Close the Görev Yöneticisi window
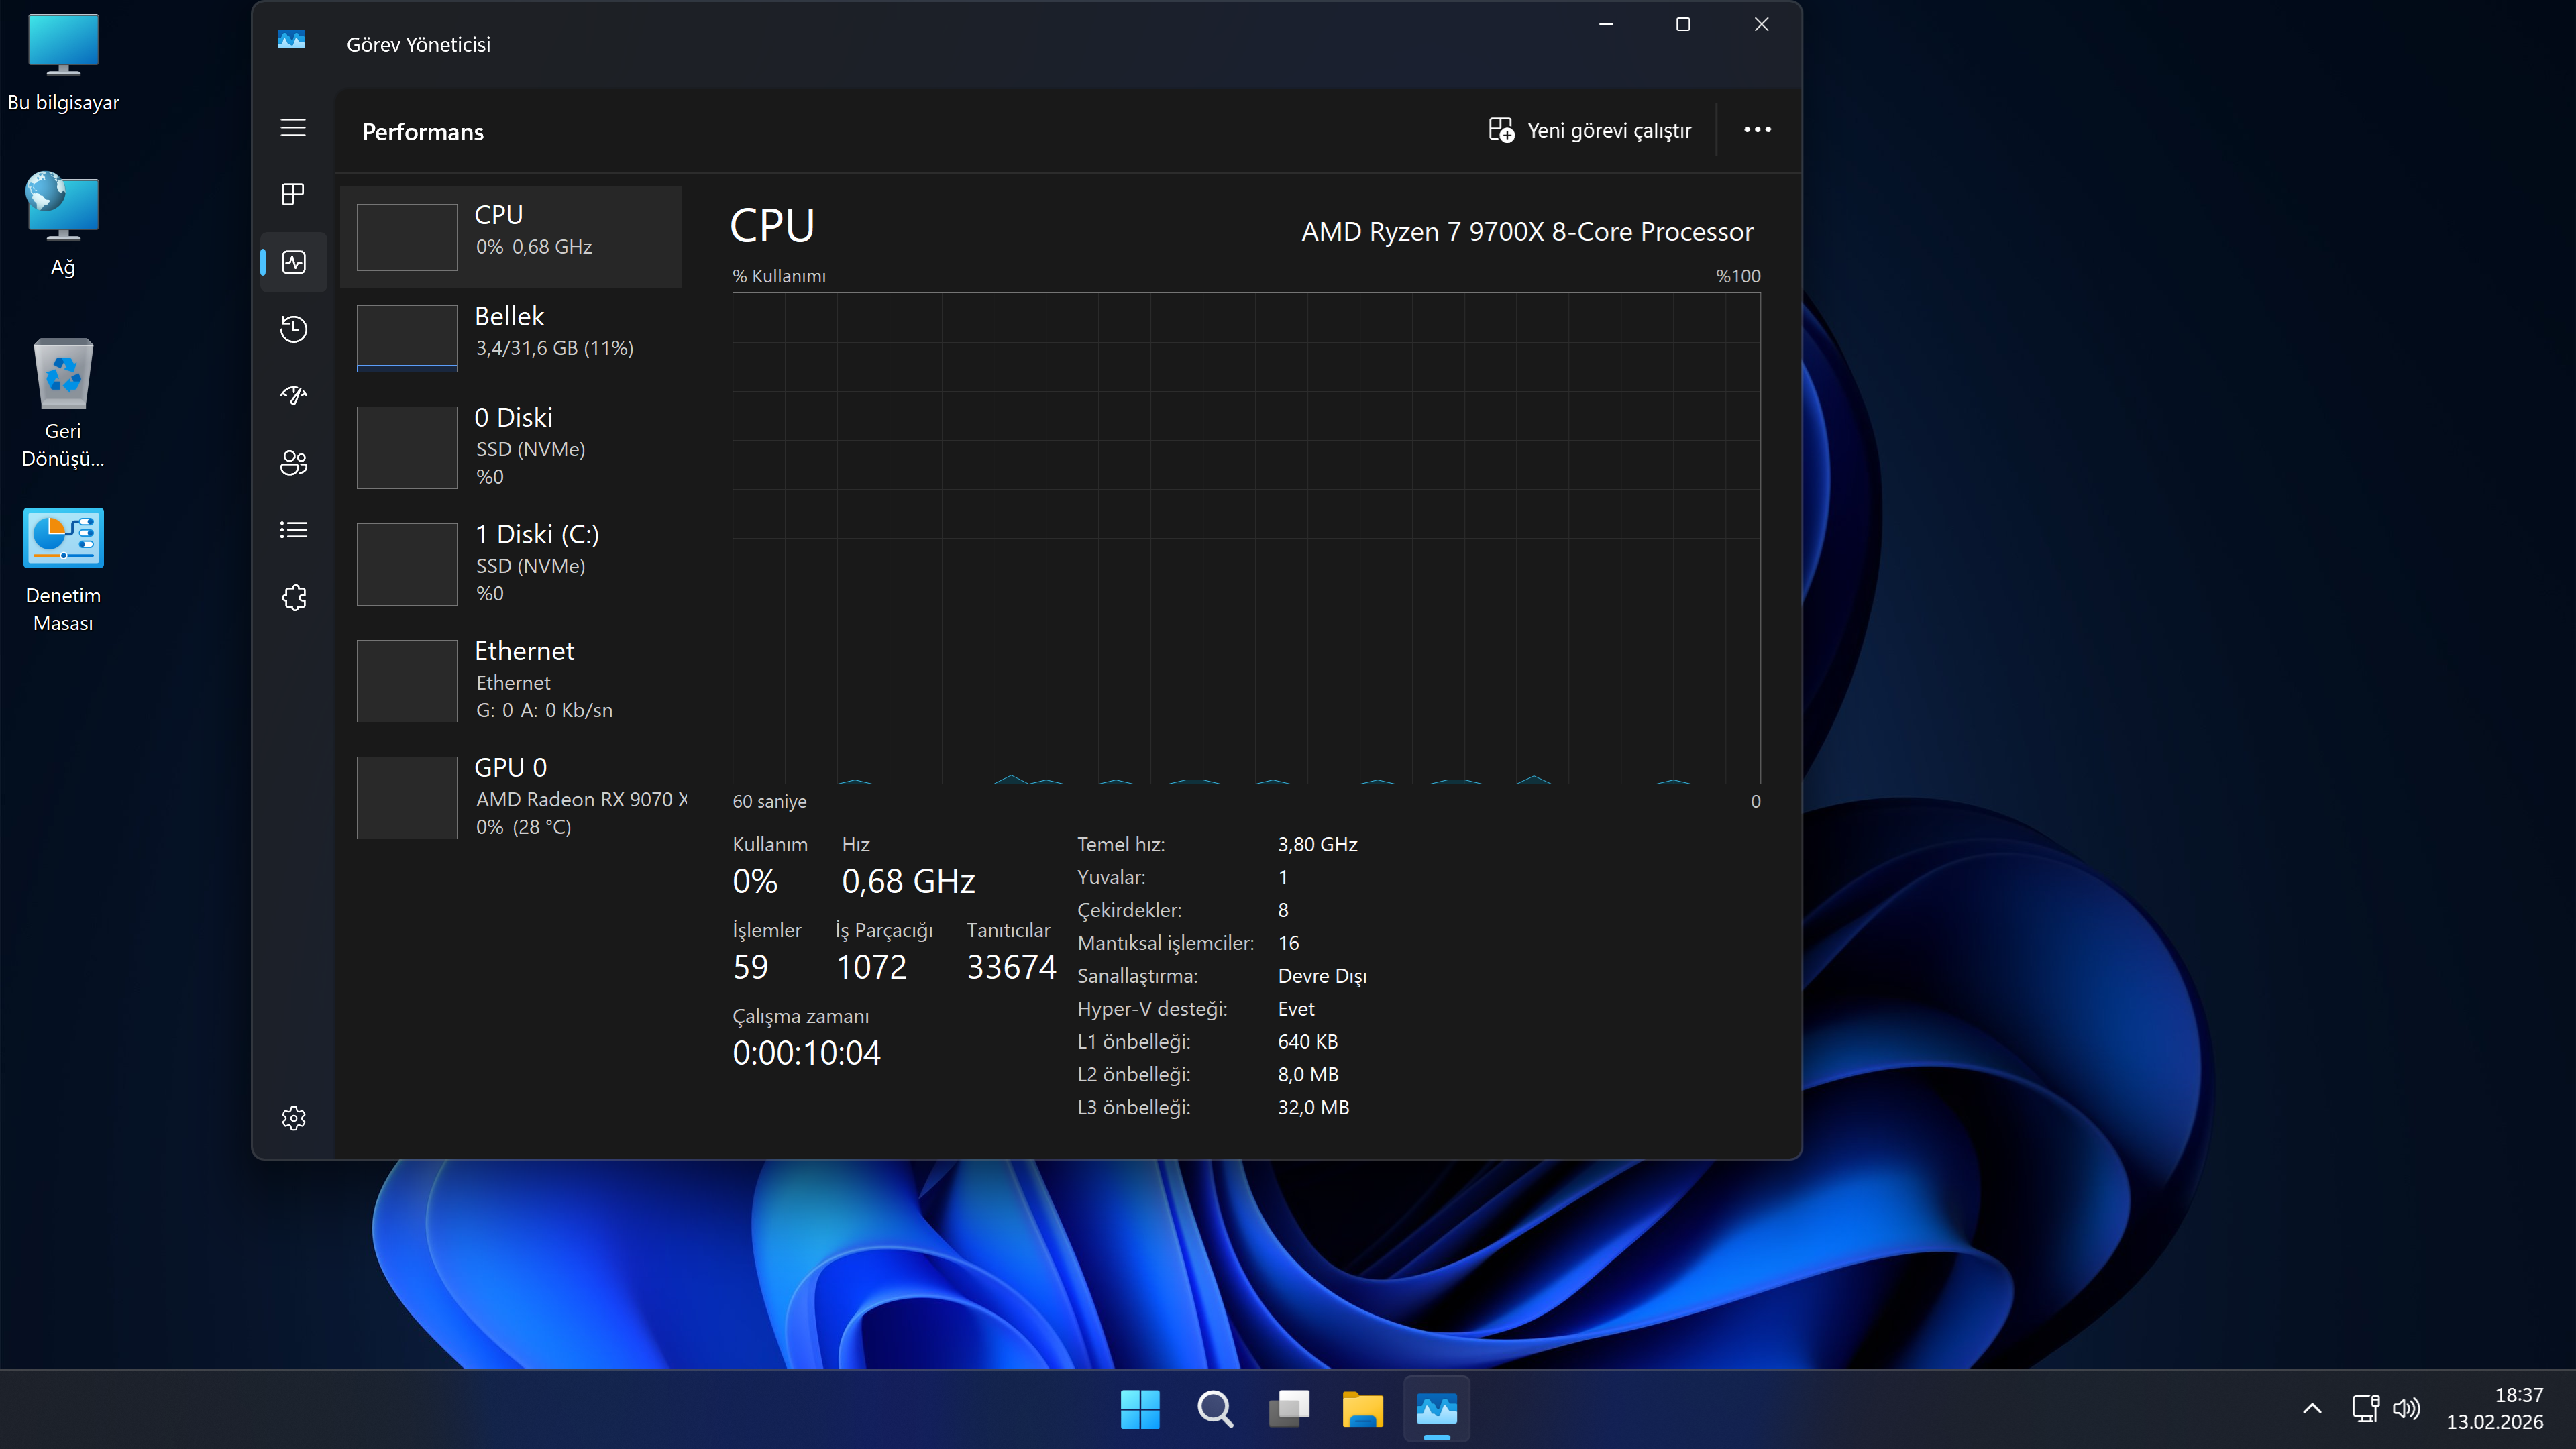This screenshot has width=2576, height=1449. point(1761,24)
